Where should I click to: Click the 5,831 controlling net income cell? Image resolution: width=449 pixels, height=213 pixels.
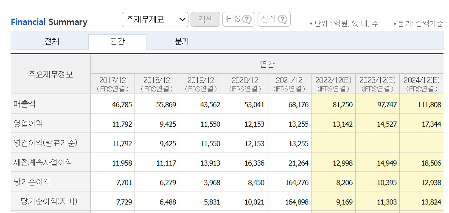click(x=201, y=201)
